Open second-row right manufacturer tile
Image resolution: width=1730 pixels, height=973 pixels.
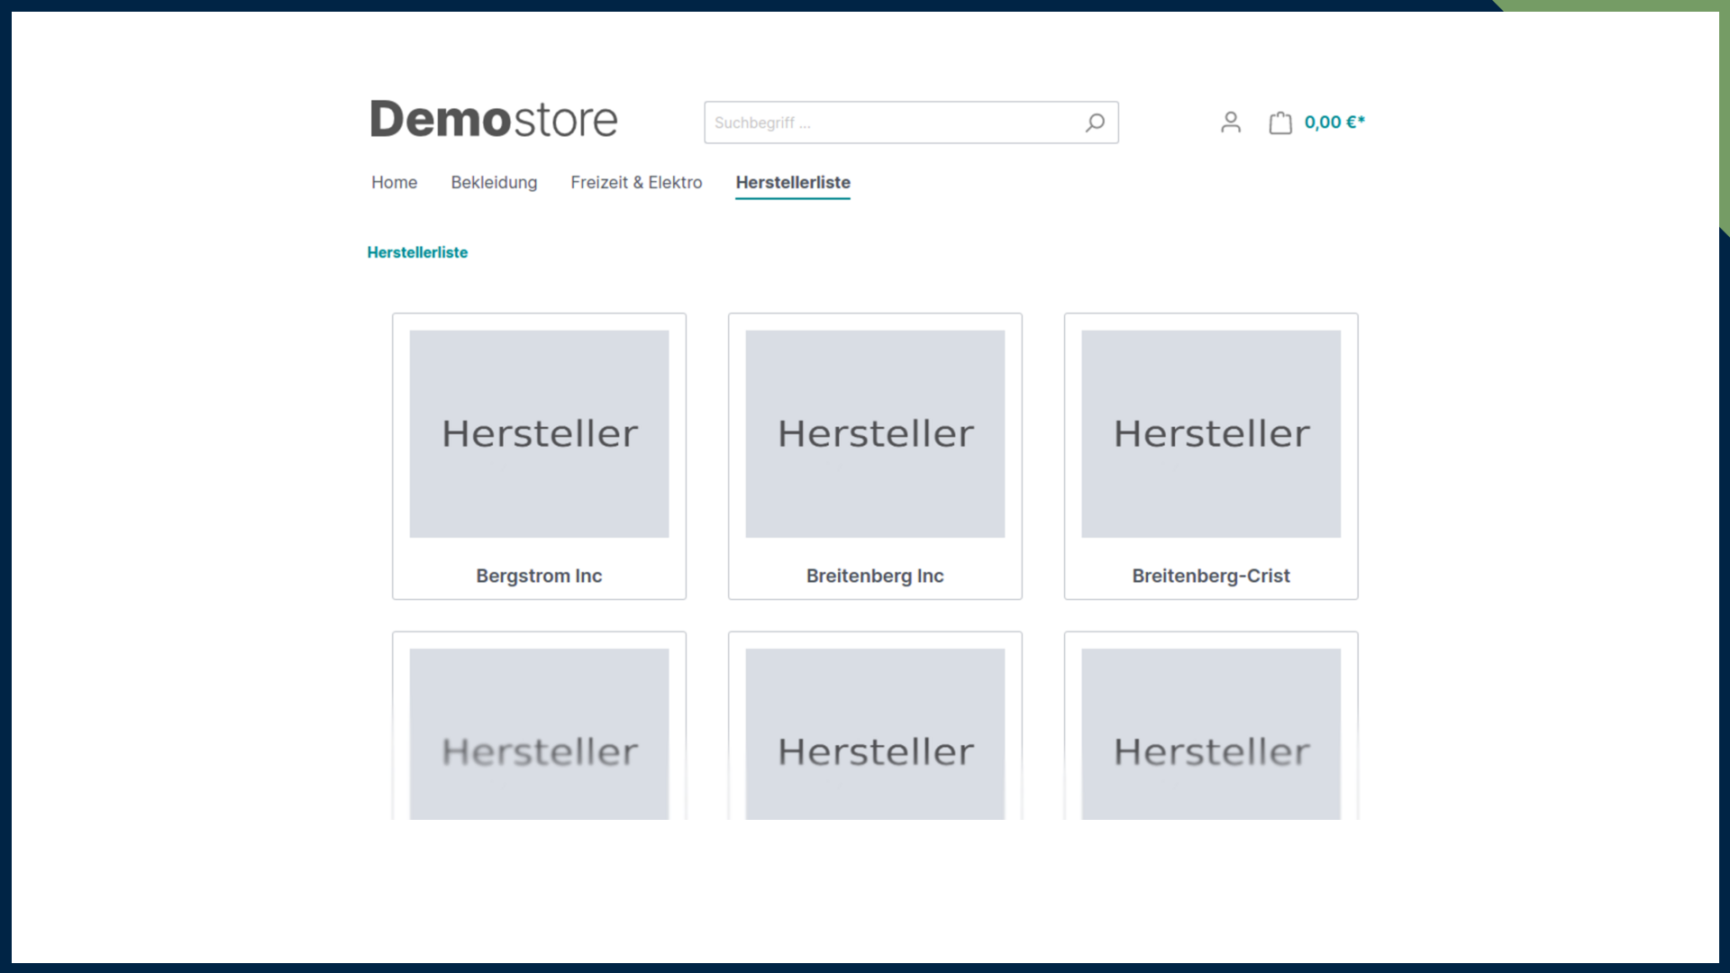click(1211, 734)
